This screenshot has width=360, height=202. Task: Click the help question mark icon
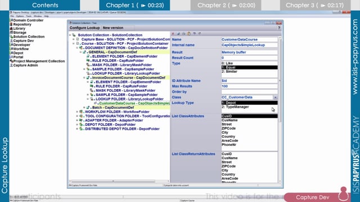(x=279, y=27)
